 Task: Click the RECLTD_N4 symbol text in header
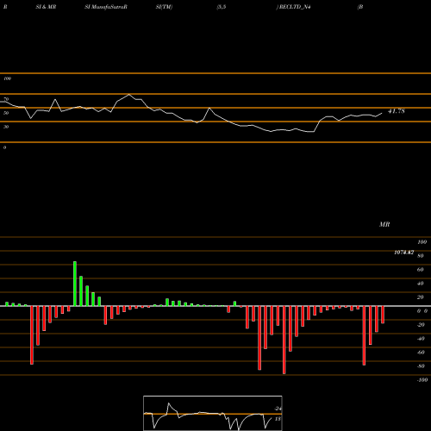(295, 7)
